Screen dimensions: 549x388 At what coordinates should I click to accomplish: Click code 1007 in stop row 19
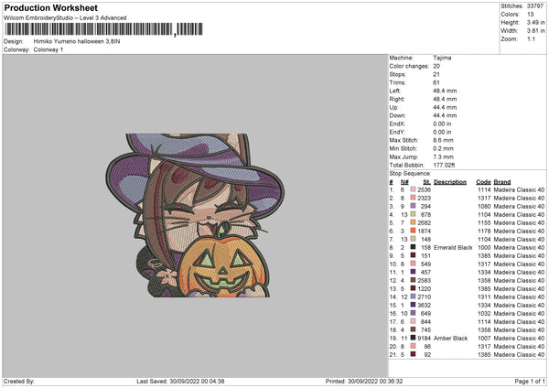pyautogui.click(x=484, y=339)
